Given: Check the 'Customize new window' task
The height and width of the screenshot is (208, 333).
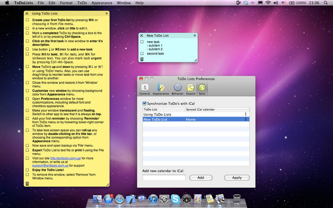Looking at the screenshot, I should tap(27, 90).
